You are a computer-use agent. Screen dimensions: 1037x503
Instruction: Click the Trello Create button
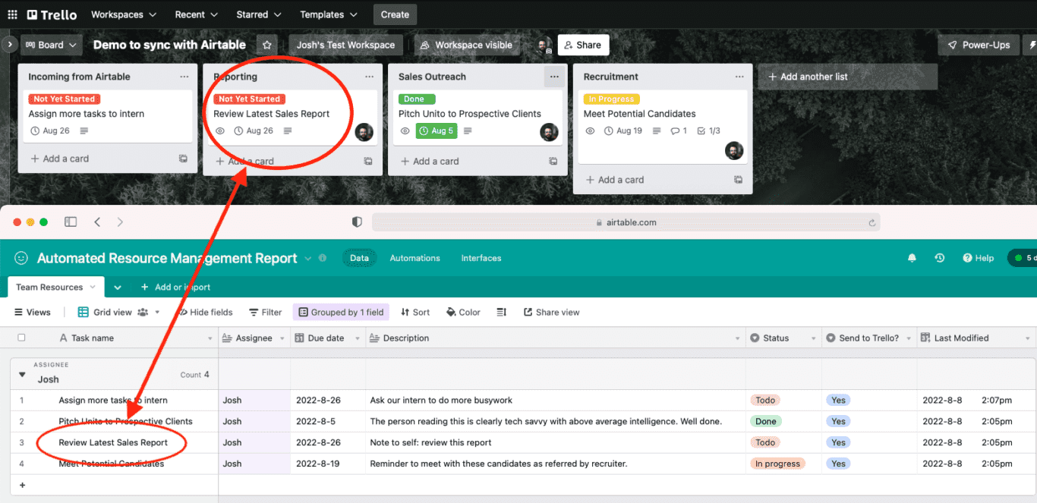[395, 14]
